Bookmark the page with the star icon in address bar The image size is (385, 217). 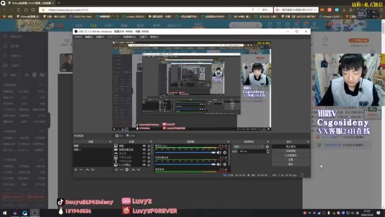[x=43, y=10]
